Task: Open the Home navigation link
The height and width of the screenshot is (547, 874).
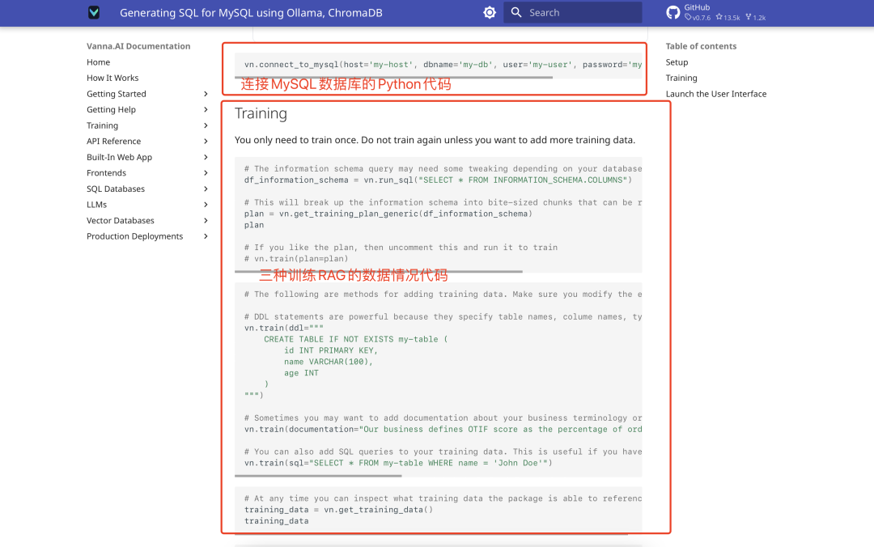Action: point(98,62)
